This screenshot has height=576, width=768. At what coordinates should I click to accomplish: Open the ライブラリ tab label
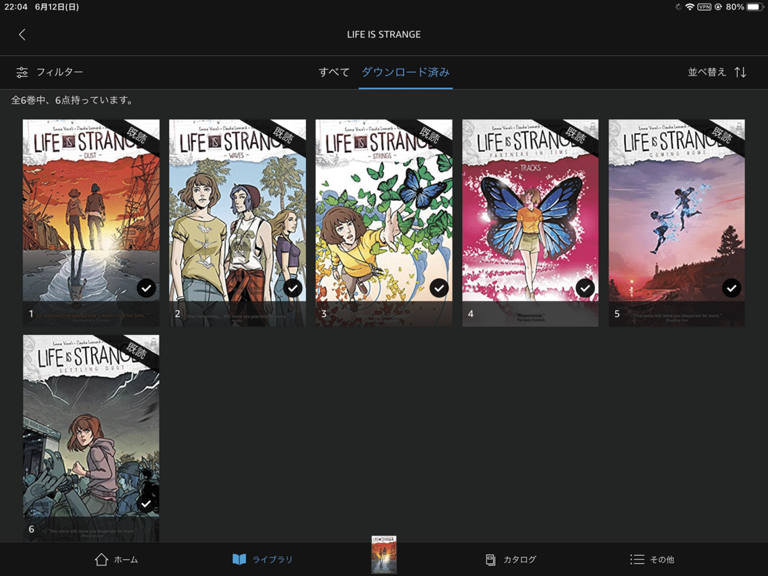click(273, 559)
